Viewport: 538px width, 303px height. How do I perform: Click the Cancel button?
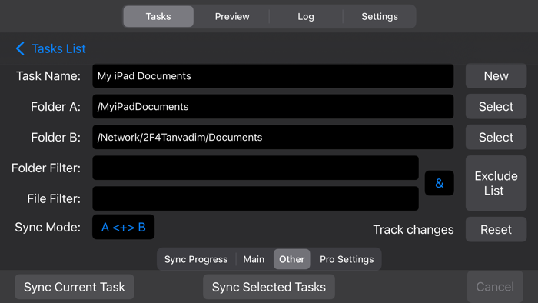(495, 287)
